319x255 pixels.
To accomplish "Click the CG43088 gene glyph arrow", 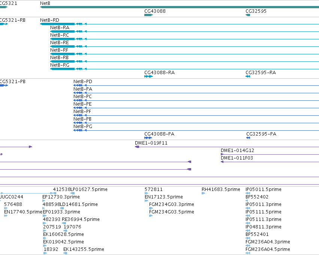I will coord(148,15).
